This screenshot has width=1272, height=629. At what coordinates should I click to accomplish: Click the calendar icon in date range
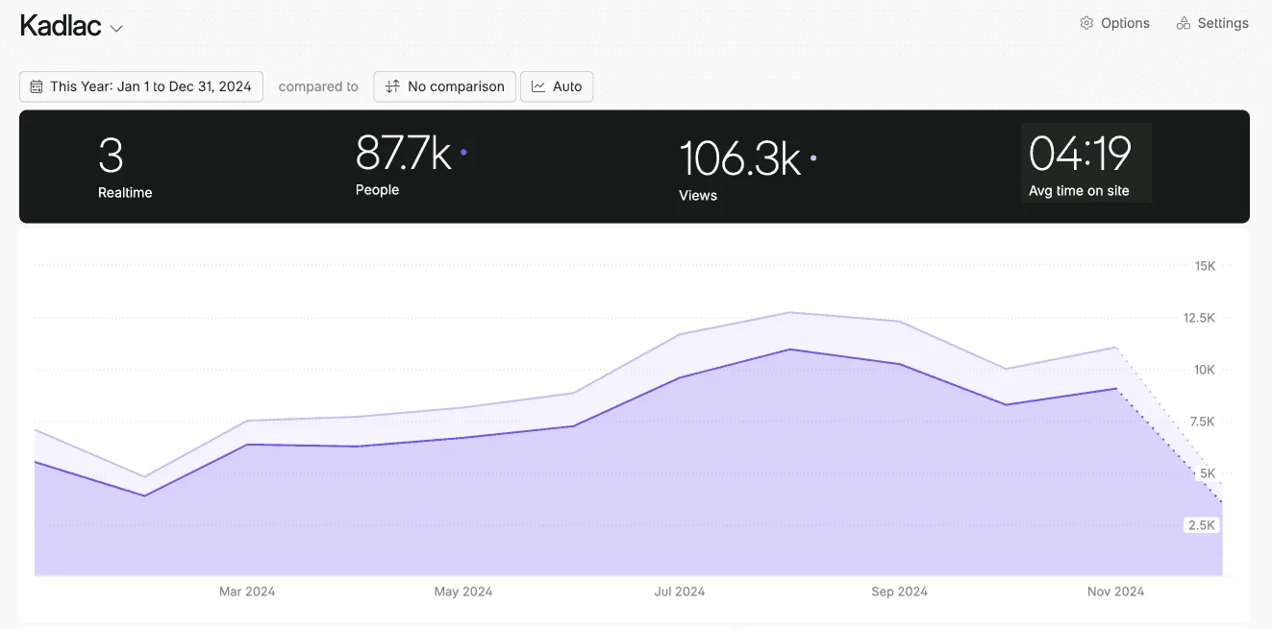pyautogui.click(x=37, y=86)
